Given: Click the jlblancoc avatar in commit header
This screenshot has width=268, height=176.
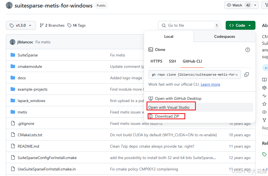Looking at the screenshot, I should [13, 42].
